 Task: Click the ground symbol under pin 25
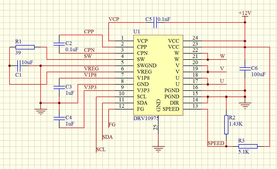click(x=158, y=149)
